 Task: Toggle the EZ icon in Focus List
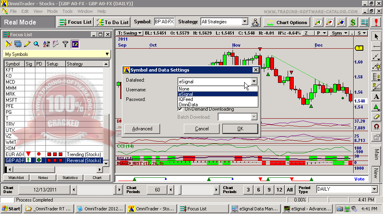click(x=75, y=44)
